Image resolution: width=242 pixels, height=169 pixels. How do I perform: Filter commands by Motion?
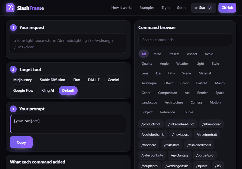coord(215,103)
